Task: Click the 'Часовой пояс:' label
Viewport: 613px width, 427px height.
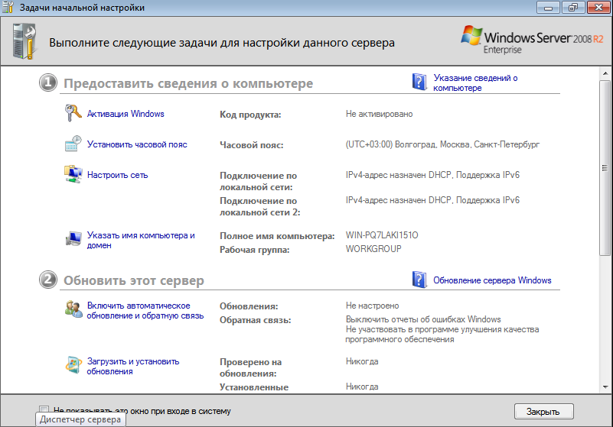Action: (x=251, y=145)
